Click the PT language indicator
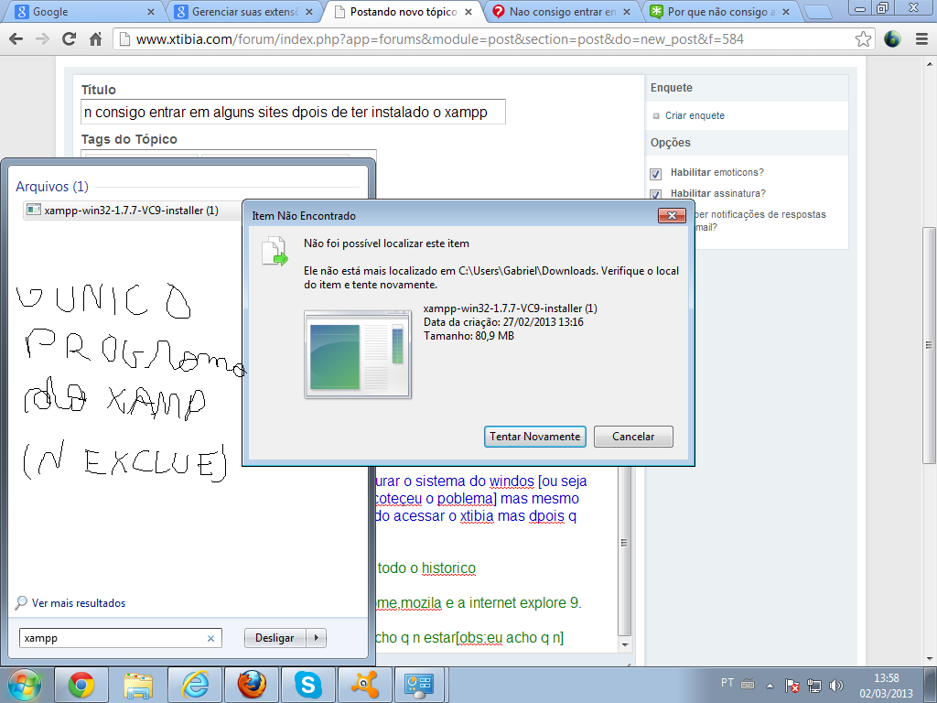This screenshot has height=703, width=937. tap(727, 683)
